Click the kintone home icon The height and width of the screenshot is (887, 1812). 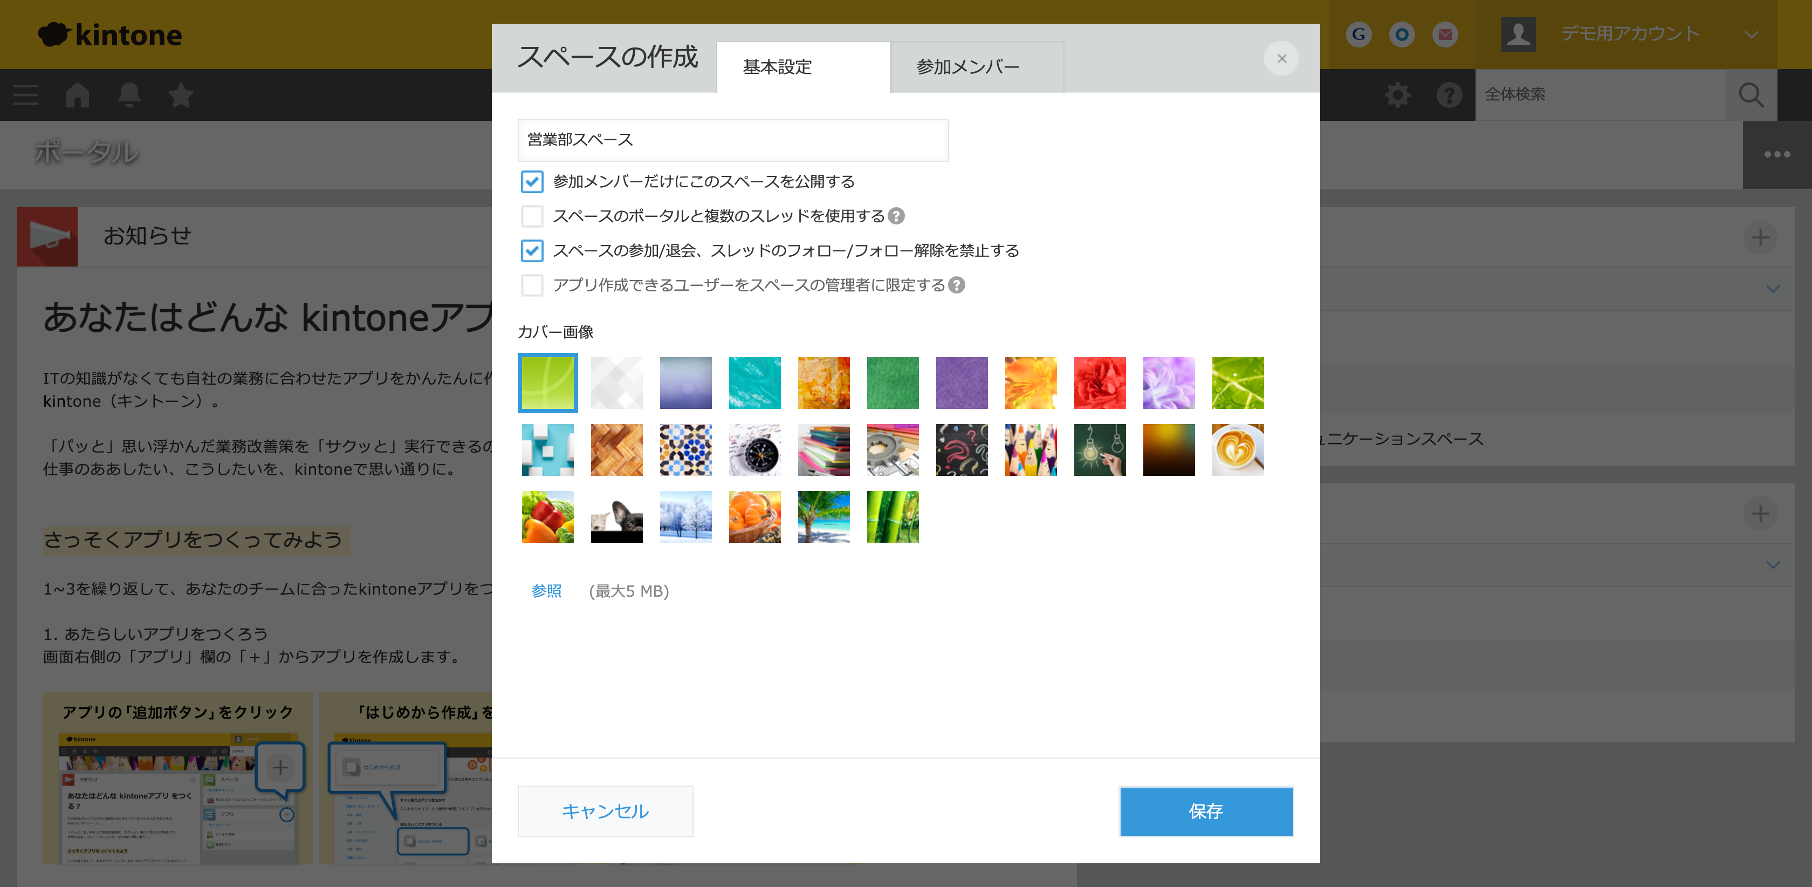[77, 94]
